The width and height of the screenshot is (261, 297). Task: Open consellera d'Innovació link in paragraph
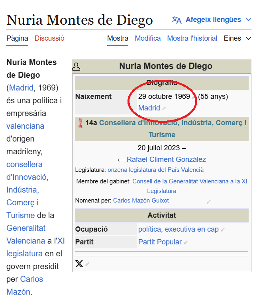pos(27,190)
